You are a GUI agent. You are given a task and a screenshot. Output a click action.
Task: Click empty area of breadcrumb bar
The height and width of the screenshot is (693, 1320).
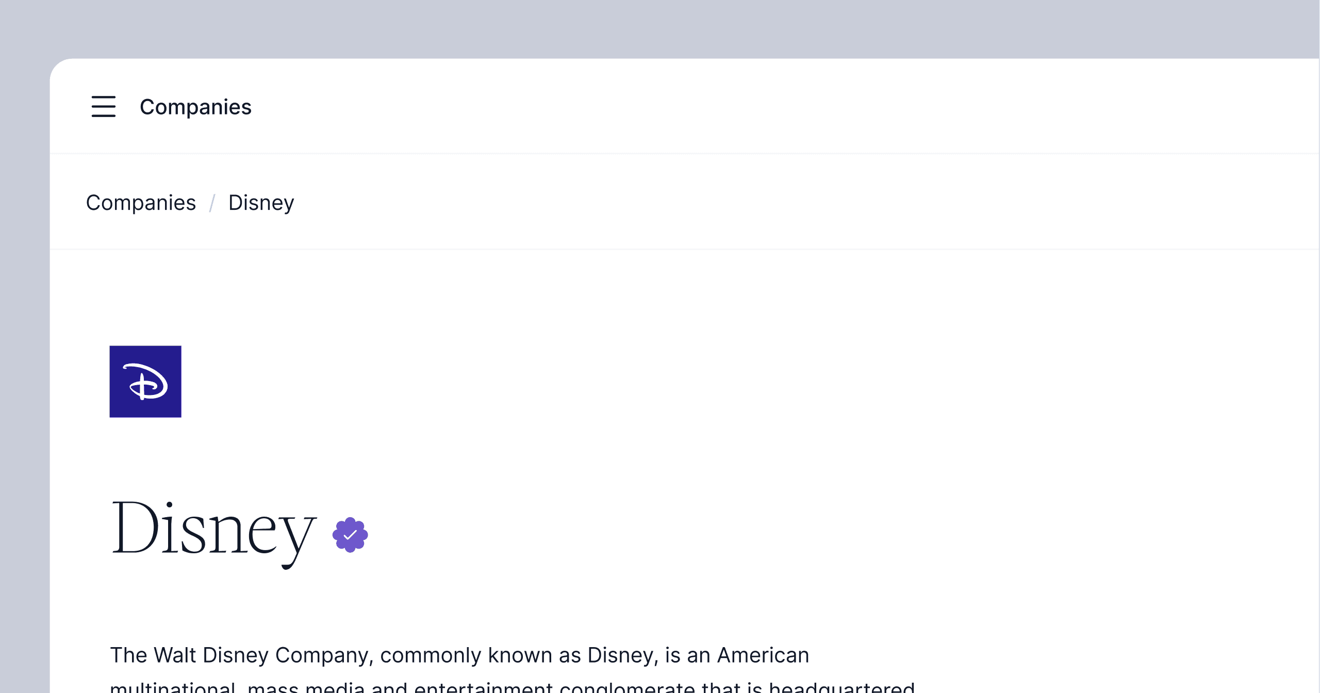(773, 203)
